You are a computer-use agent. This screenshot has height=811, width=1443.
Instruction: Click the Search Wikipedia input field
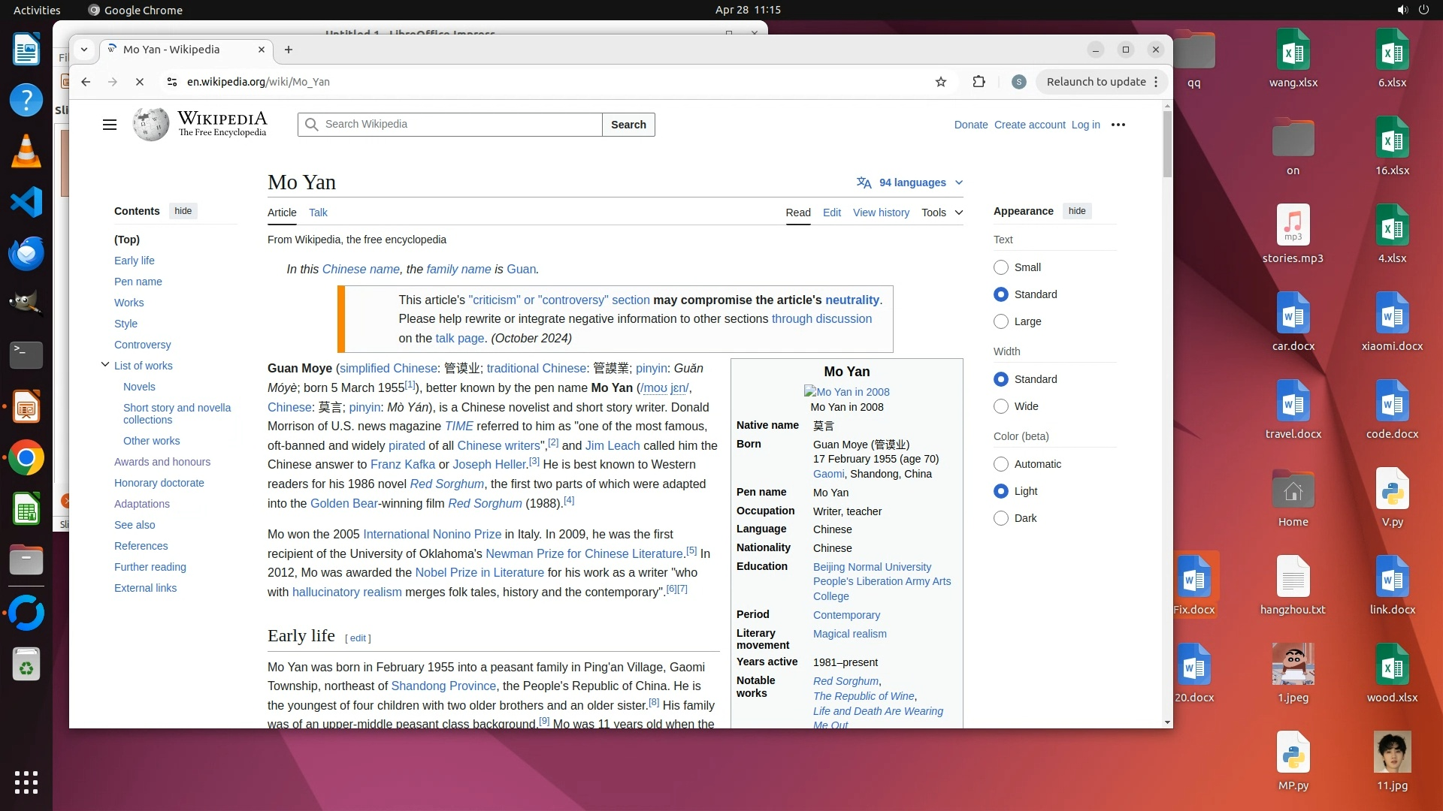[458, 125]
